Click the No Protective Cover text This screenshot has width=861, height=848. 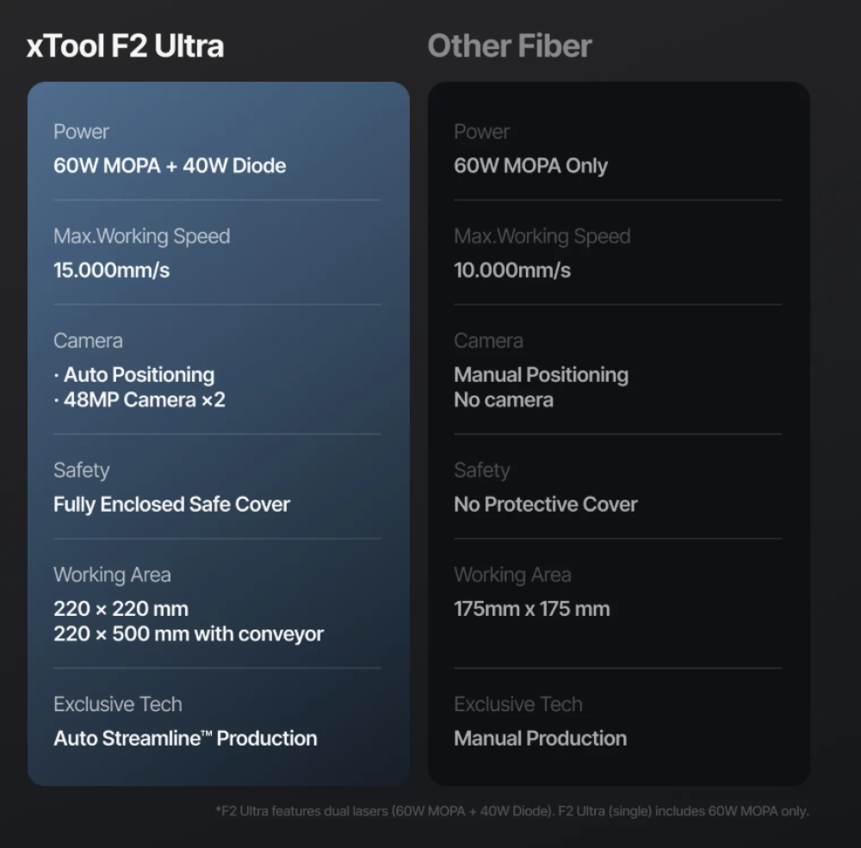[545, 504]
